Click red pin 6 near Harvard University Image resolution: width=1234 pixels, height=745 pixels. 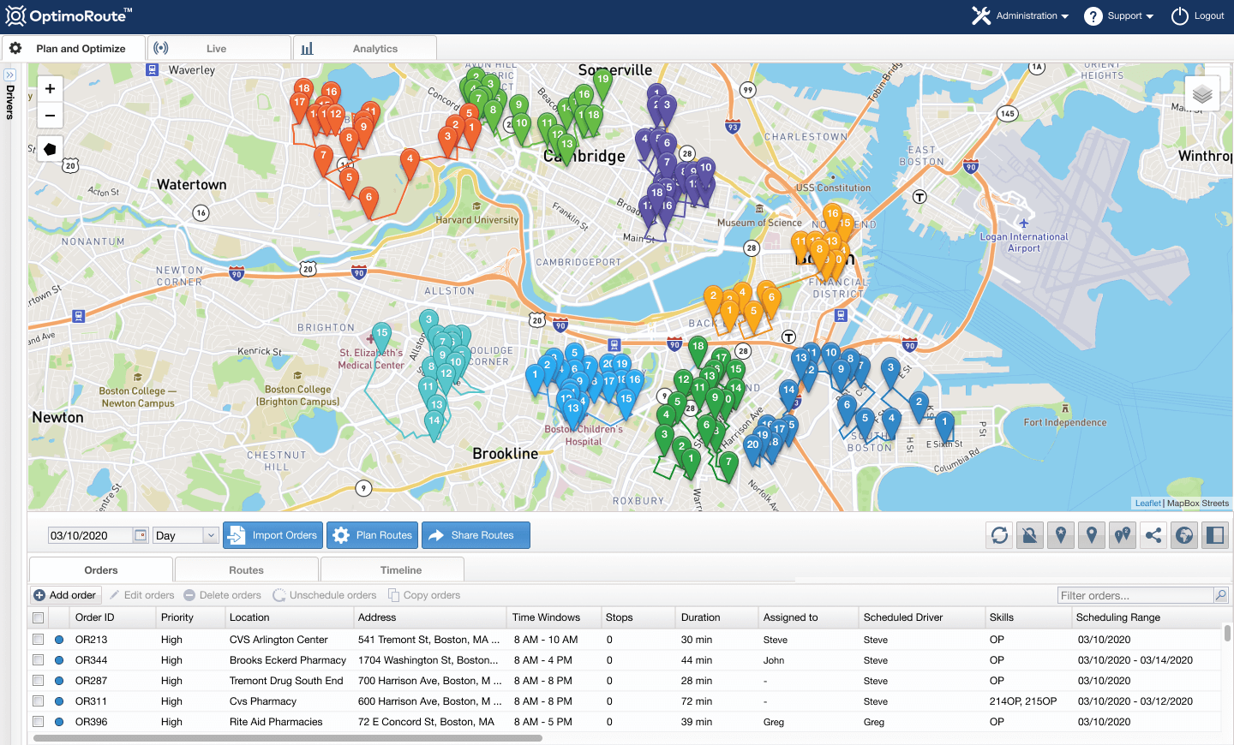pyautogui.click(x=368, y=201)
